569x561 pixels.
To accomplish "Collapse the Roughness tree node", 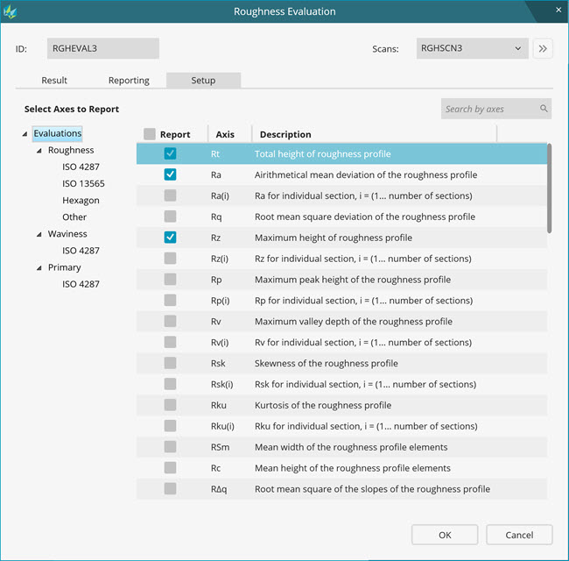I will click(x=39, y=151).
